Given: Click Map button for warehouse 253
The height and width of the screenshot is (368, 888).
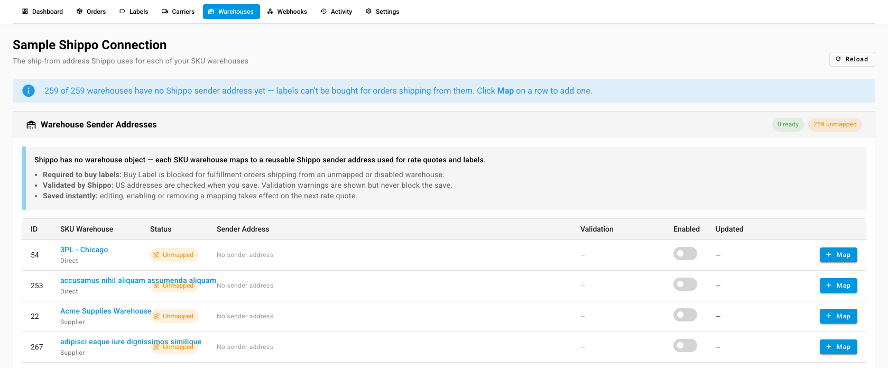Looking at the screenshot, I should coord(838,286).
